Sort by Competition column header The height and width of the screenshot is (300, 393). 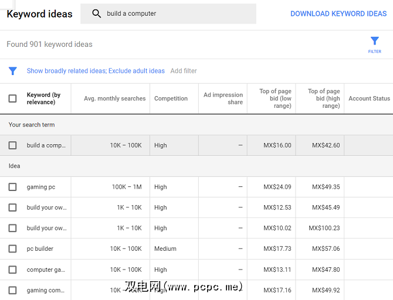pyautogui.click(x=171, y=98)
